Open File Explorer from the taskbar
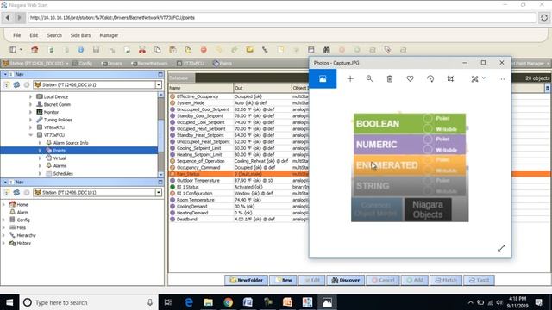 point(209,302)
